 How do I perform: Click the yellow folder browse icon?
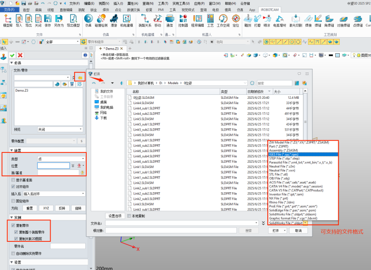click(x=80, y=77)
